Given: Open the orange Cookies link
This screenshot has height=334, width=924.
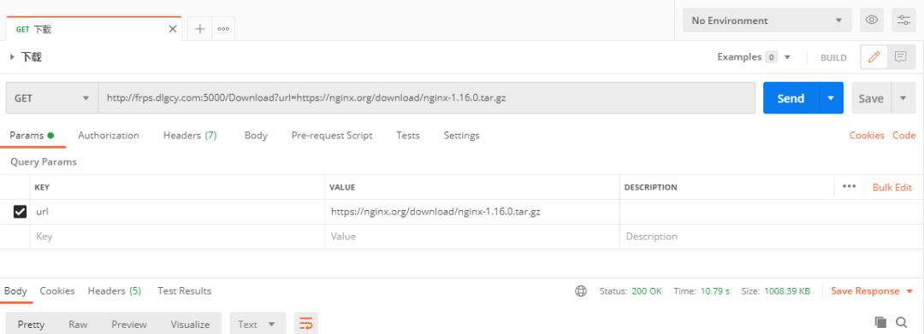Looking at the screenshot, I should 867,135.
